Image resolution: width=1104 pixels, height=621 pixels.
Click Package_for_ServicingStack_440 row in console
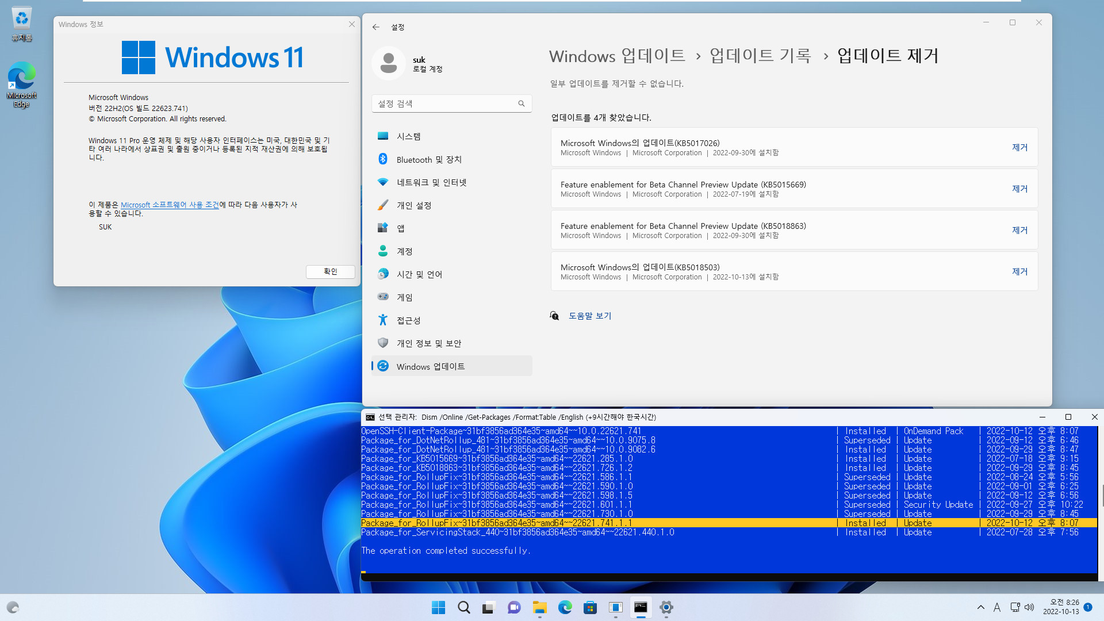[729, 532]
